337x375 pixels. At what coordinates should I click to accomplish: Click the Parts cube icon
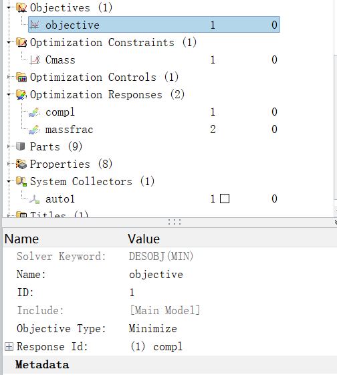pos(21,146)
